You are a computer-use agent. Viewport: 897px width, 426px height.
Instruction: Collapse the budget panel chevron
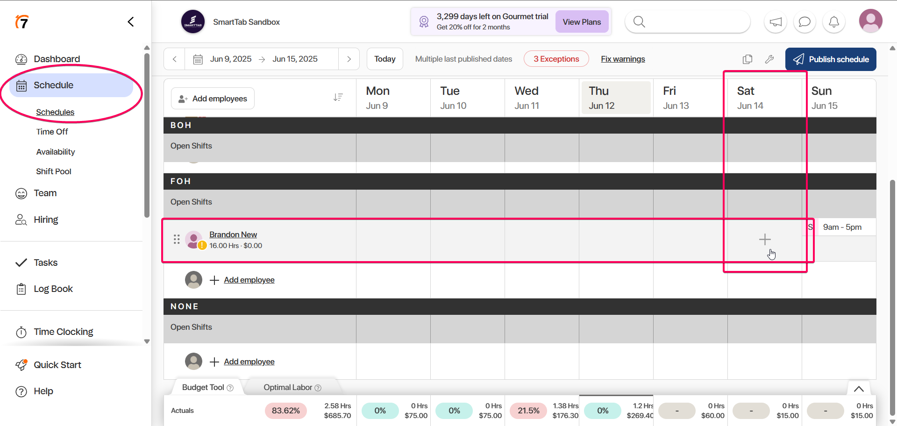[x=858, y=389]
